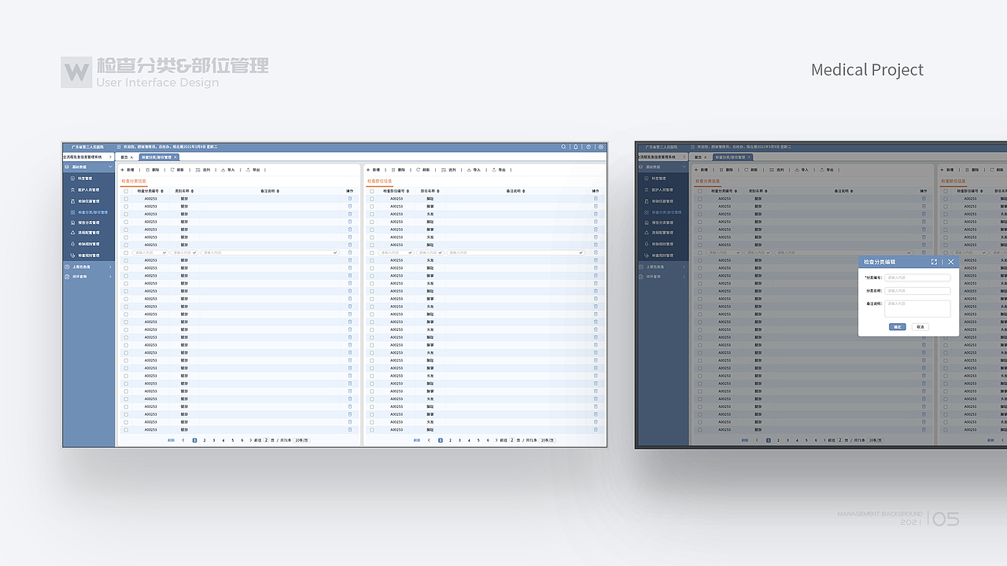
Task: Click 取消 in the 检查分类编辑 dialog
Action: click(x=920, y=327)
